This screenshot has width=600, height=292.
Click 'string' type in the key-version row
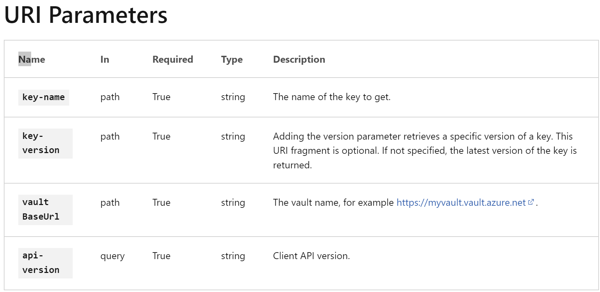[233, 137]
